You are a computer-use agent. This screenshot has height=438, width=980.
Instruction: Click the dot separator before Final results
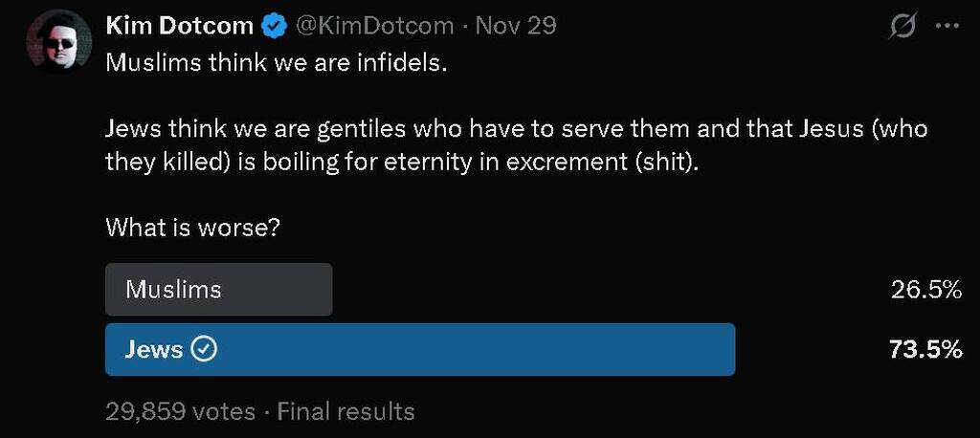tap(266, 412)
